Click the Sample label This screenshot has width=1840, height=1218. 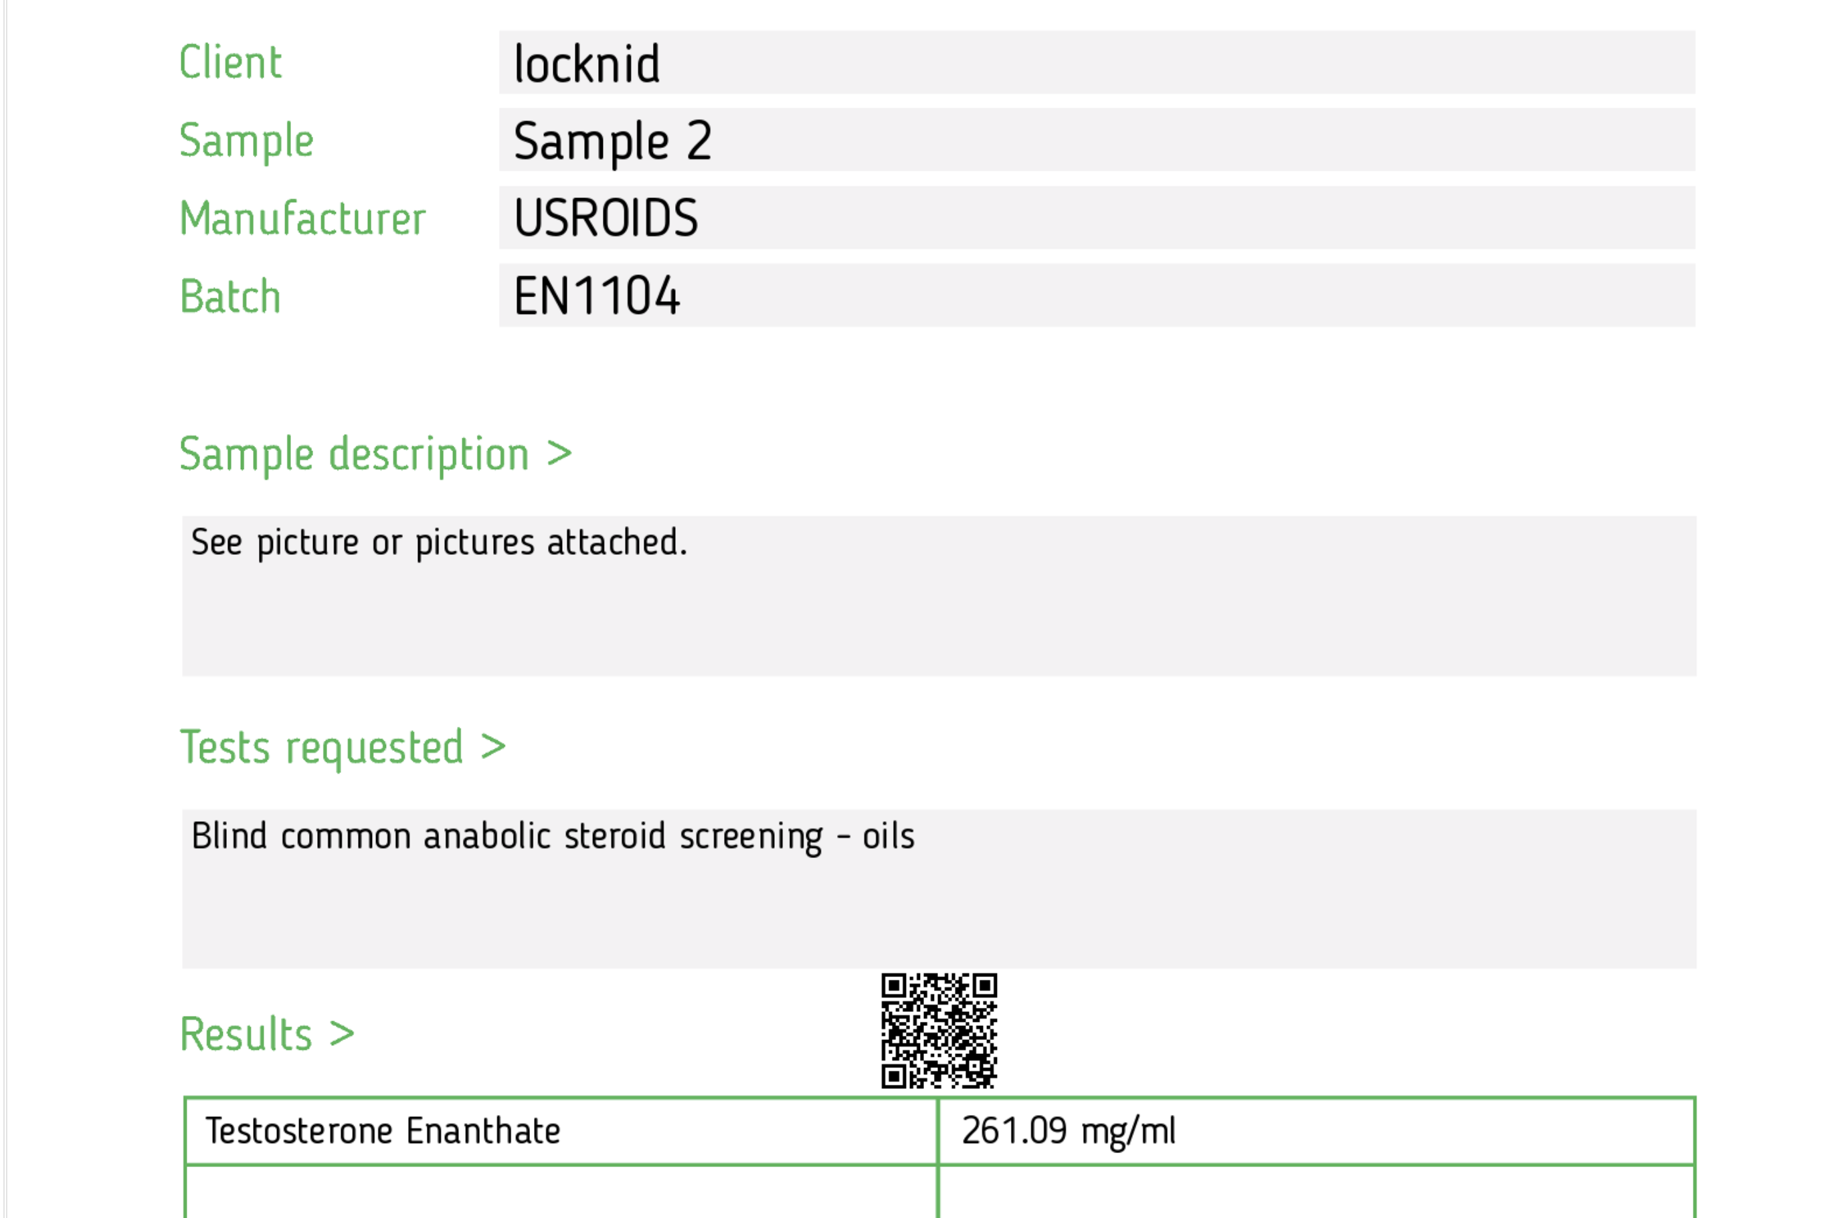point(246,141)
